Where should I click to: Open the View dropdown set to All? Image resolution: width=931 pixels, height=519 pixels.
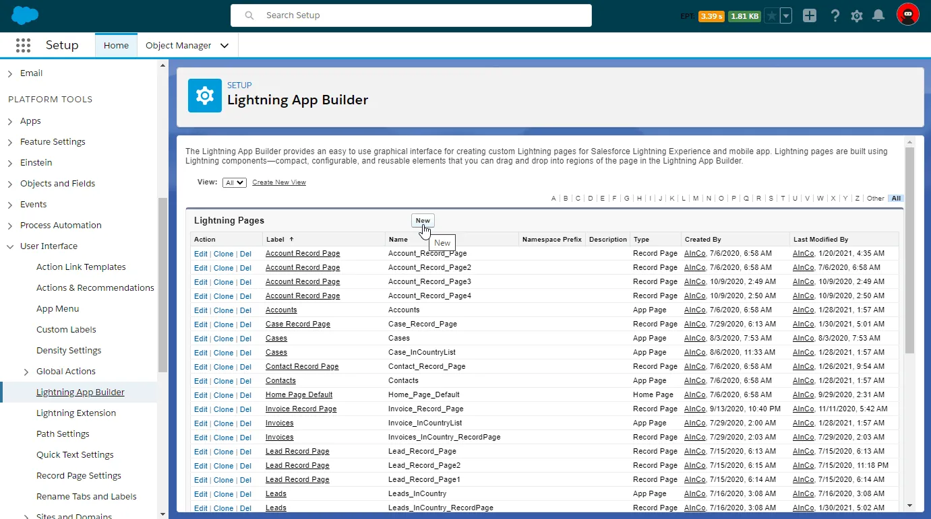(235, 182)
